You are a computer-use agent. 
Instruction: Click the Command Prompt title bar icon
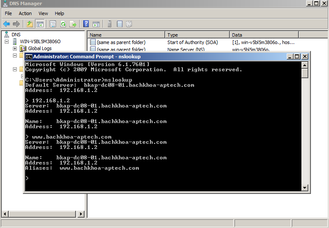(29, 57)
